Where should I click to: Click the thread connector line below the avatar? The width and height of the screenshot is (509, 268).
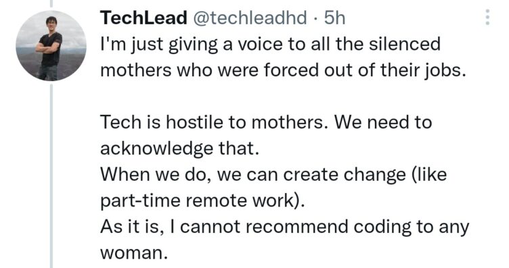(51, 176)
